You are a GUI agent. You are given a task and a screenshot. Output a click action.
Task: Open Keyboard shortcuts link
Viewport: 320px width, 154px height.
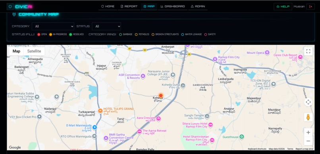(257, 149)
